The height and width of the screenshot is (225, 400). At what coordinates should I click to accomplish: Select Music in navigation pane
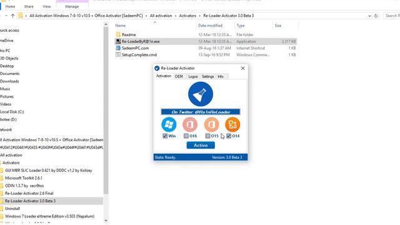click(5, 89)
